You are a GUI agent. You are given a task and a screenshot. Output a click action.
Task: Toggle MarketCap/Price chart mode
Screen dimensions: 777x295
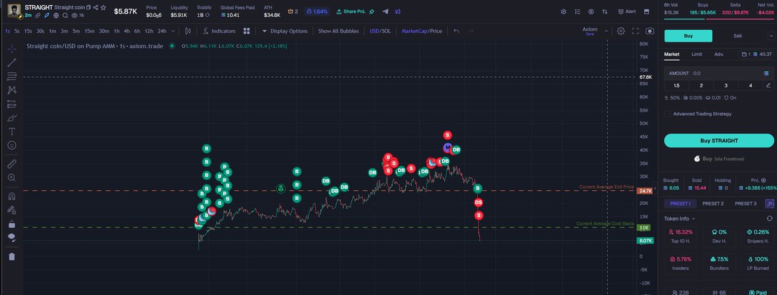click(422, 30)
